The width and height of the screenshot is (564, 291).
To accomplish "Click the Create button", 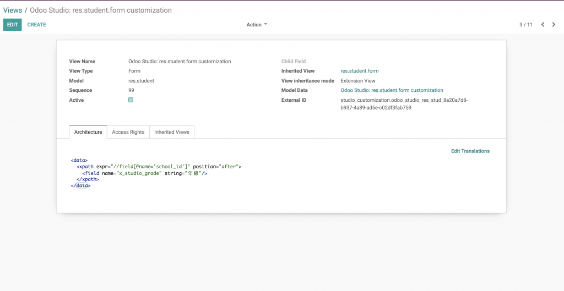I will click(37, 25).
